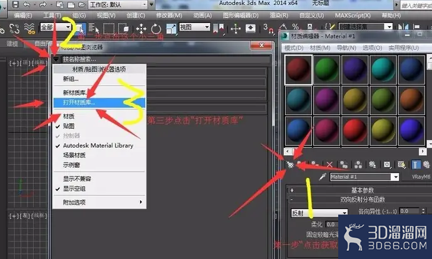Open the 附加选项 submenu
This screenshot has height=259, width=432.
pyautogui.click(x=99, y=202)
